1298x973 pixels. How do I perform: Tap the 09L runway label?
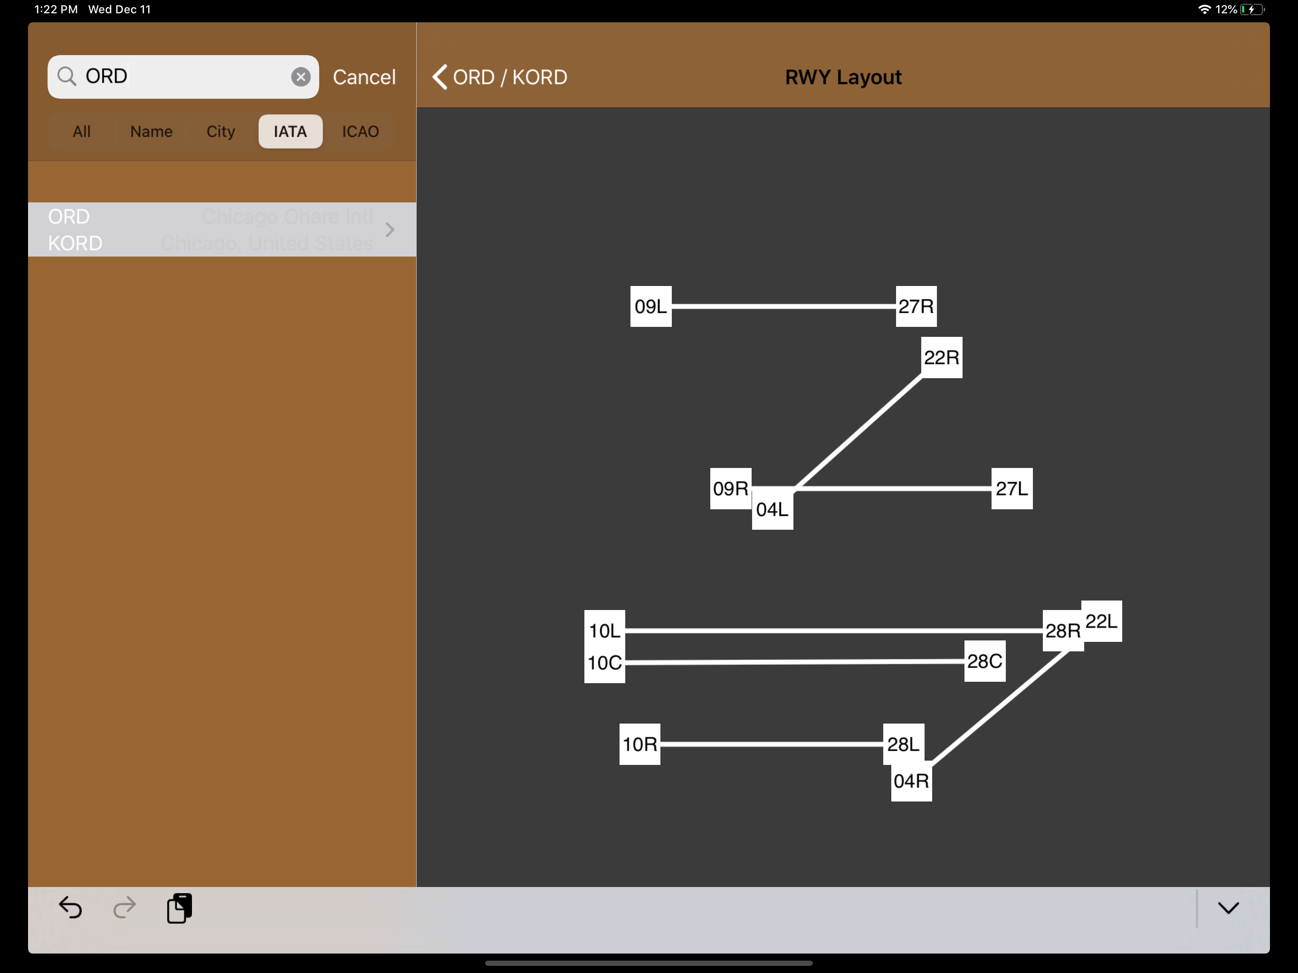(650, 306)
